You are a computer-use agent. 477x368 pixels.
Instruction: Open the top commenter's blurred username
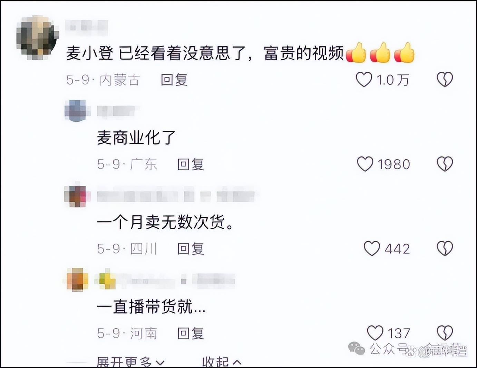tap(87, 27)
